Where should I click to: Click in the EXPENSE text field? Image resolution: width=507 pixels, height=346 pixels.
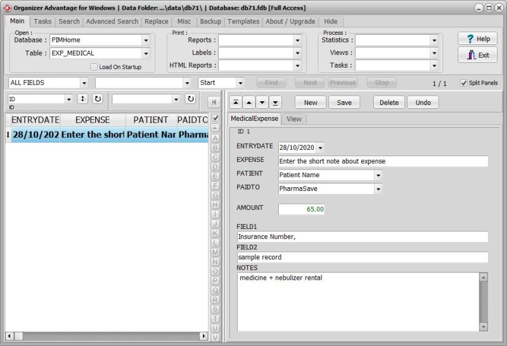click(383, 161)
